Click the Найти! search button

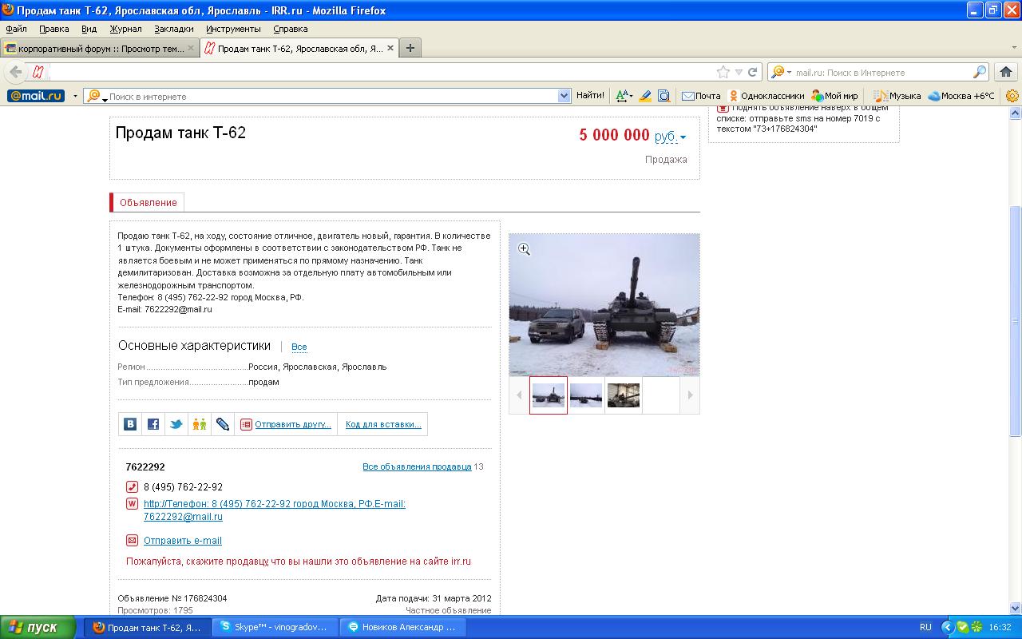590,96
